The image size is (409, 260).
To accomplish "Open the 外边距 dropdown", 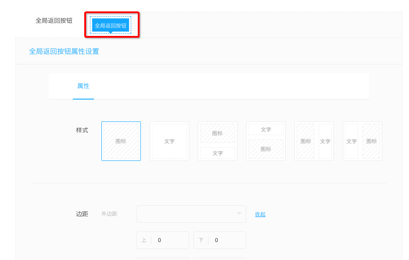I will click(x=191, y=214).
